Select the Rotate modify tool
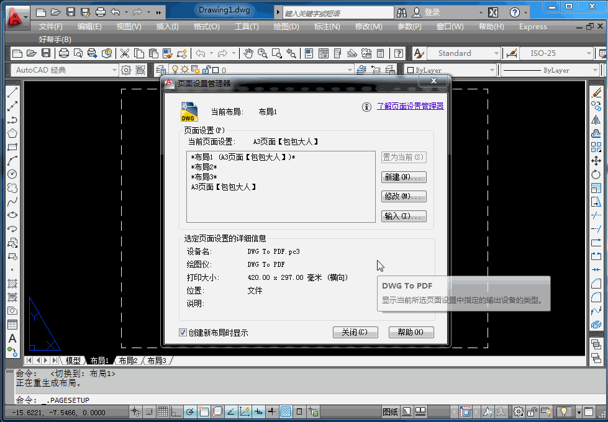Screen dimensions: 608x422 [596, 174]
